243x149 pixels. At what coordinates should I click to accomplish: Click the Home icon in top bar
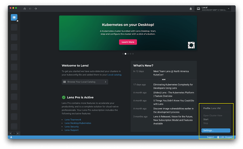(x=25, y=8)
